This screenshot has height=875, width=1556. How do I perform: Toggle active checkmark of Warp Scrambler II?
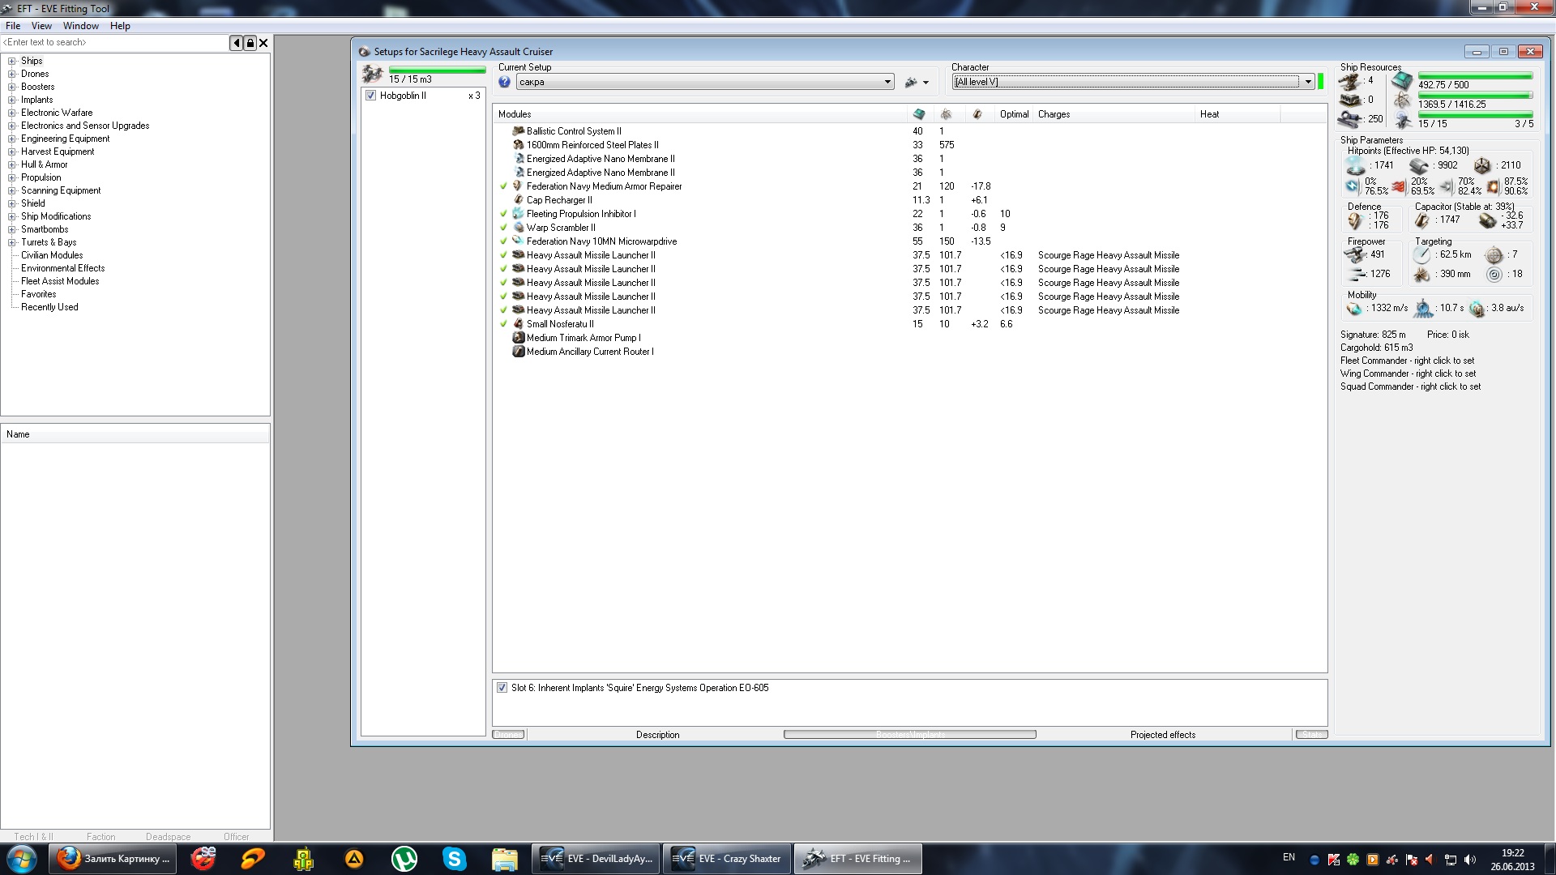click(503, 227)
